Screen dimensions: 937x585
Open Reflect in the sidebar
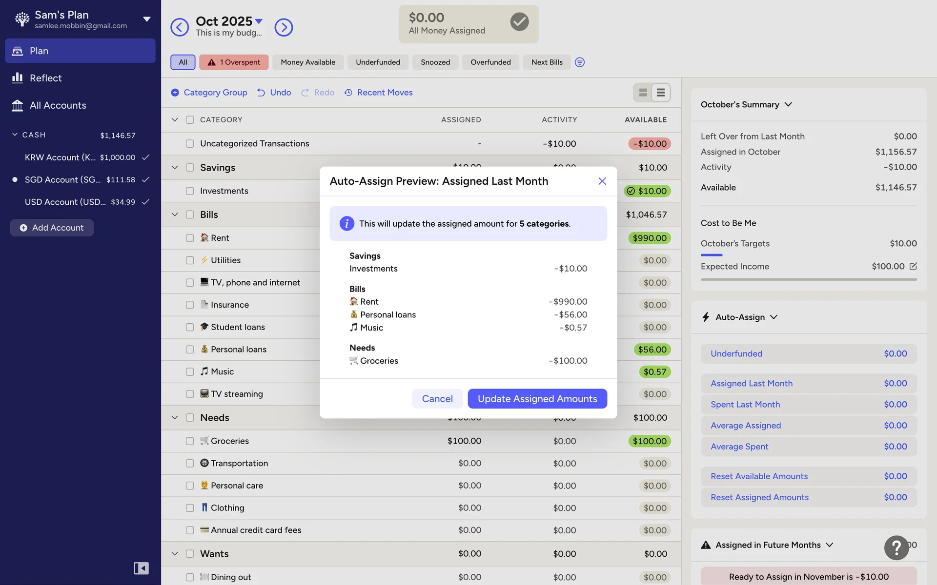pos(45,78)
